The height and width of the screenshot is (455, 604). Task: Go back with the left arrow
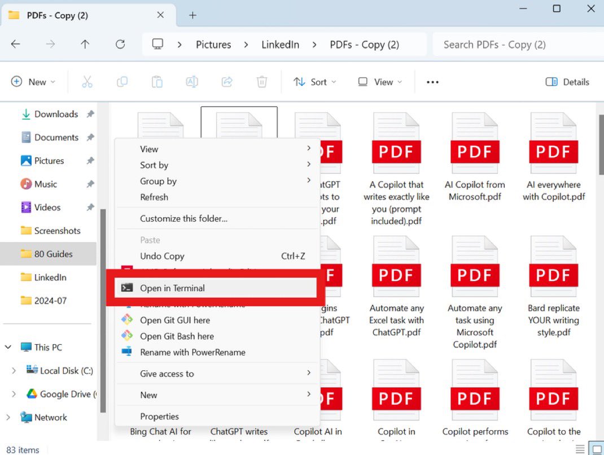(x=15, y=44)
